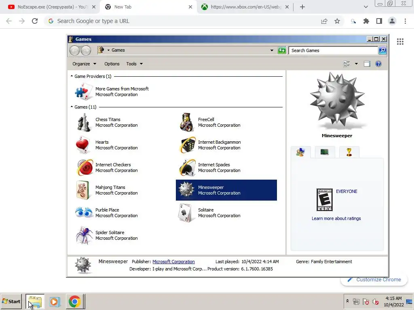This screenshot has height=310, width=414.
Task: Open Chrome three-dot menu
Action: (405, 21)
